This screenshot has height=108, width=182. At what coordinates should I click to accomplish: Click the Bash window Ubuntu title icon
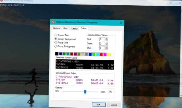pyautogui.click(x=1, y=1)
